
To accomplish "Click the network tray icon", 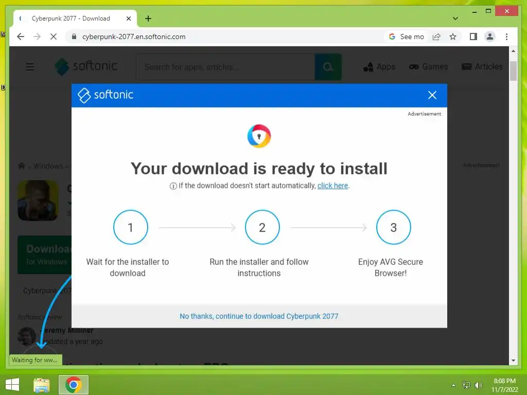I will pos(466,385).
